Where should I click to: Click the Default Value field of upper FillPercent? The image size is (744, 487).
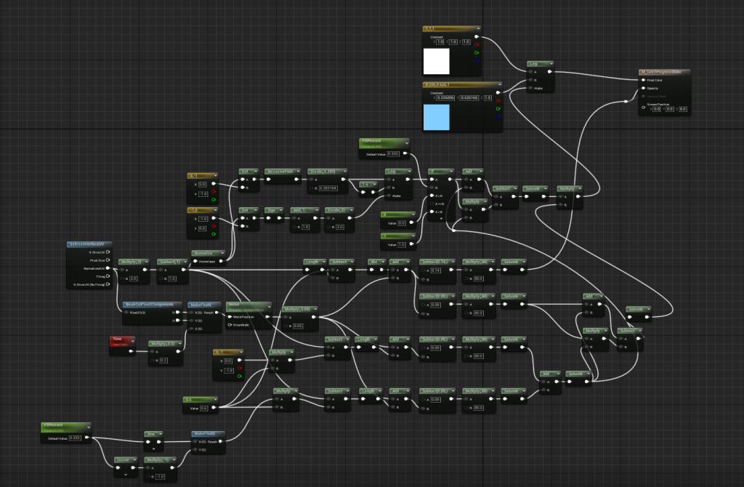392,153
